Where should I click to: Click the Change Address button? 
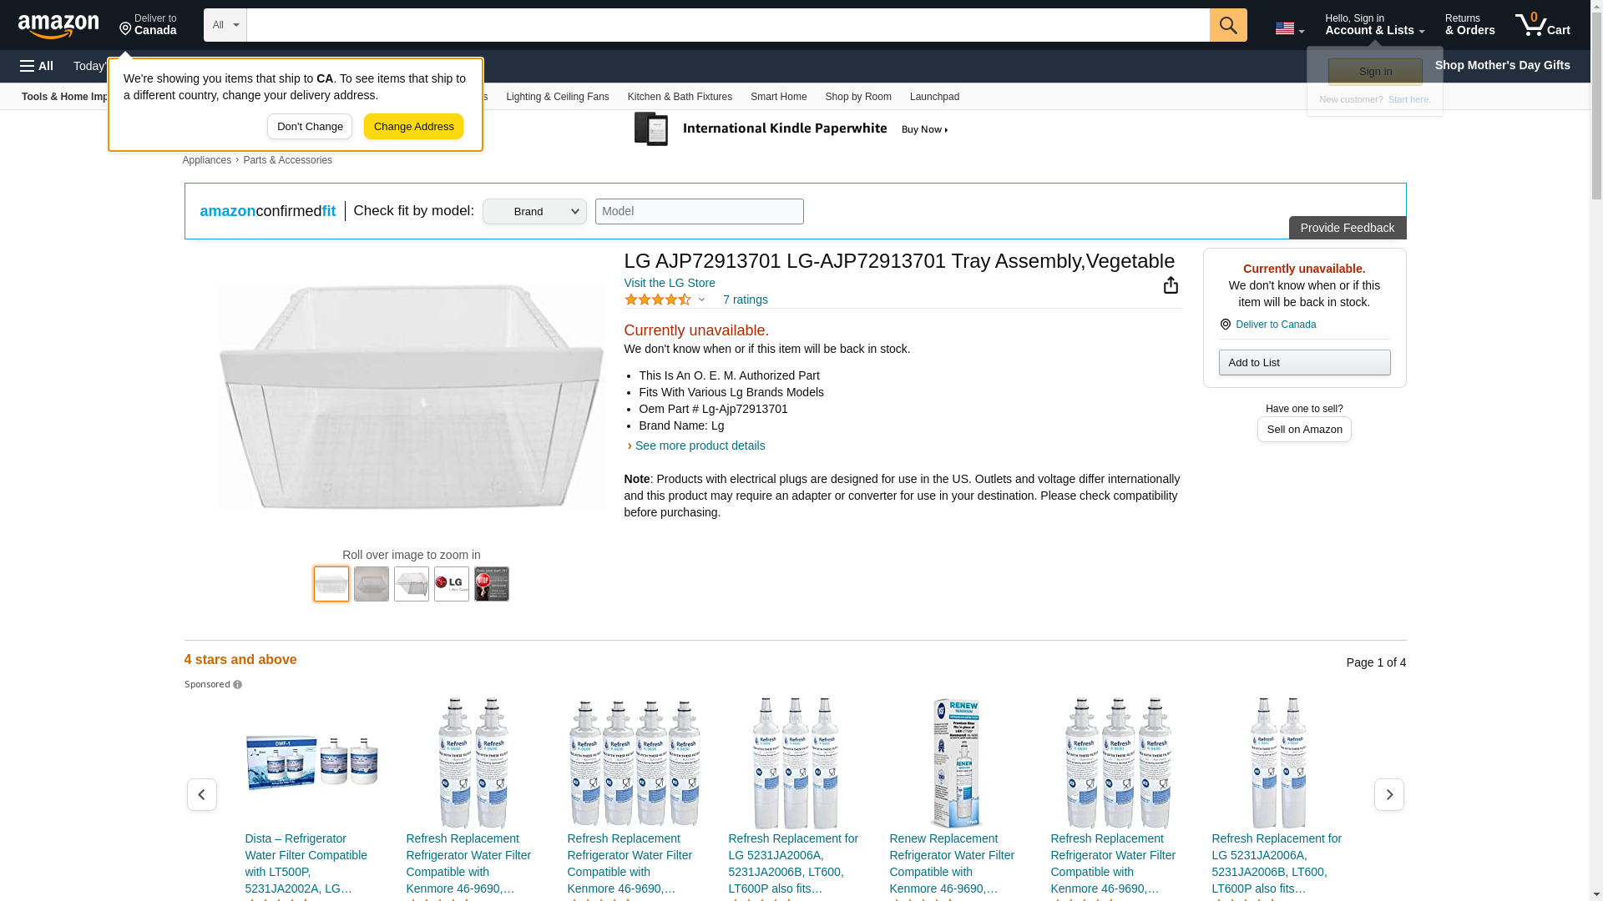tap(413, 127)
